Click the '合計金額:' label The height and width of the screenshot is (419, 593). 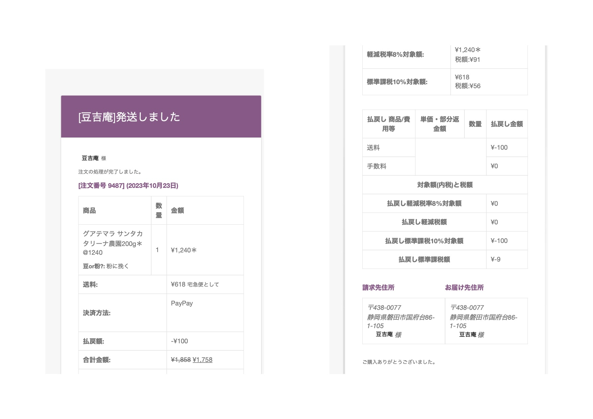tap(97, 360)
